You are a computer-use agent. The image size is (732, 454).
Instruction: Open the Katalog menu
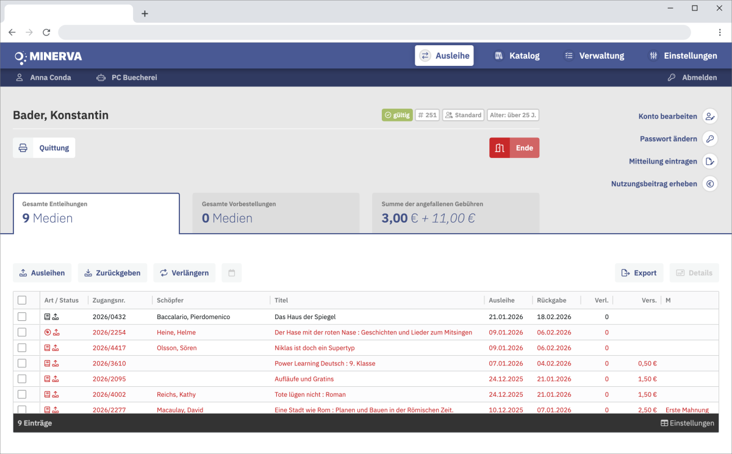point(516,56)
